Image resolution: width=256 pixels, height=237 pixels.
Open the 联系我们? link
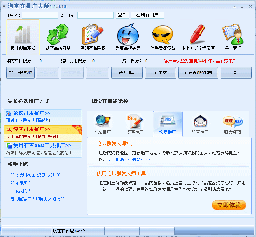(x=20, y=191)
